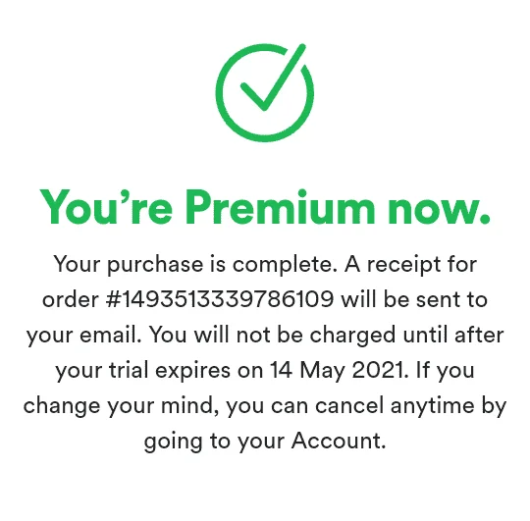The width and height of the screenshot is (530, 521).
Task: Click the word "You're" in the heading
Action: [x=106, y=207]
